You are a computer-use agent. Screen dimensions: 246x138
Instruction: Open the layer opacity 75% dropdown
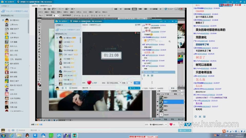tap(183, 91)
